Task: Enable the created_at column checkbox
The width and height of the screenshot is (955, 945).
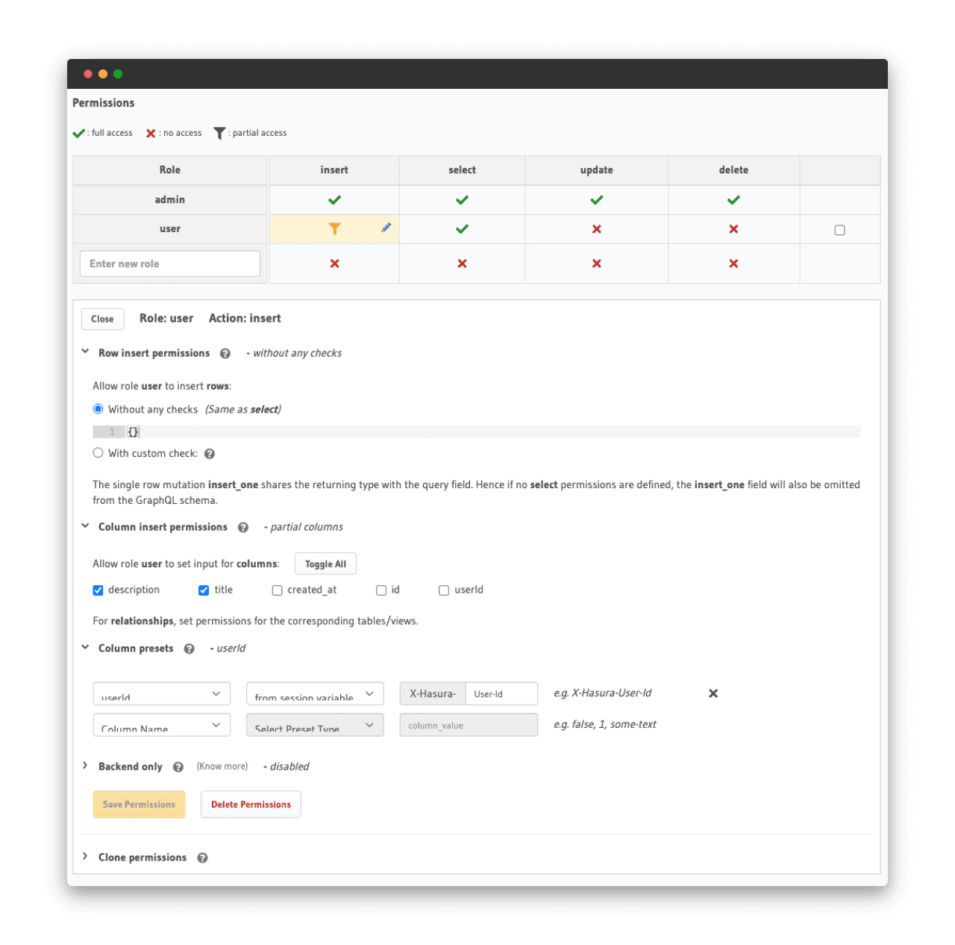Action: click(x=277, y=590)
